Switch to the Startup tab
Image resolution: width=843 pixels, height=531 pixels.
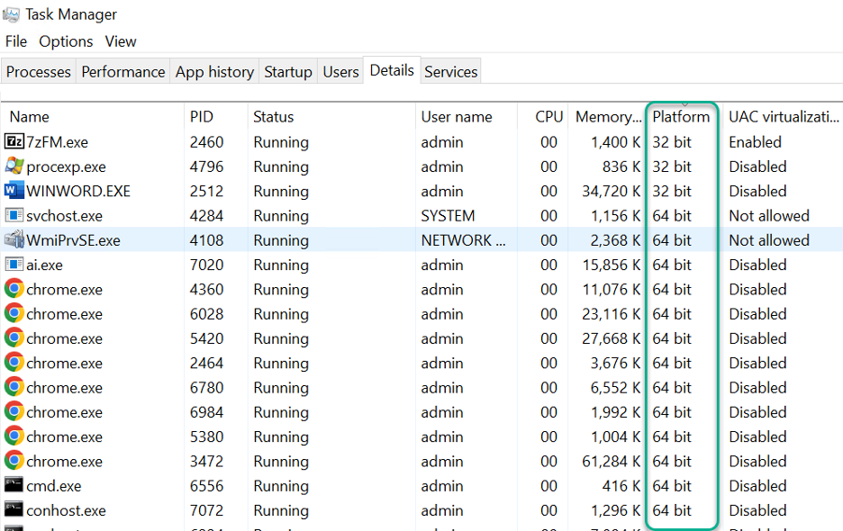pyautogui.click(x=288, y=71)
